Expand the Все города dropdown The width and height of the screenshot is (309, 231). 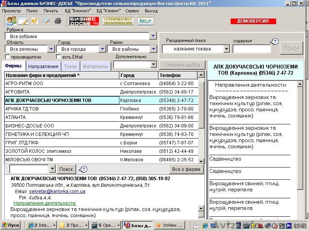pyautogui.click(x=102, y=49)
